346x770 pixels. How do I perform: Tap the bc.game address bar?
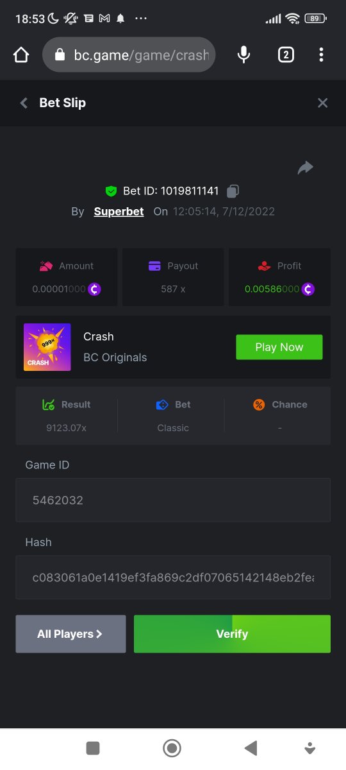tap(129, 55)
